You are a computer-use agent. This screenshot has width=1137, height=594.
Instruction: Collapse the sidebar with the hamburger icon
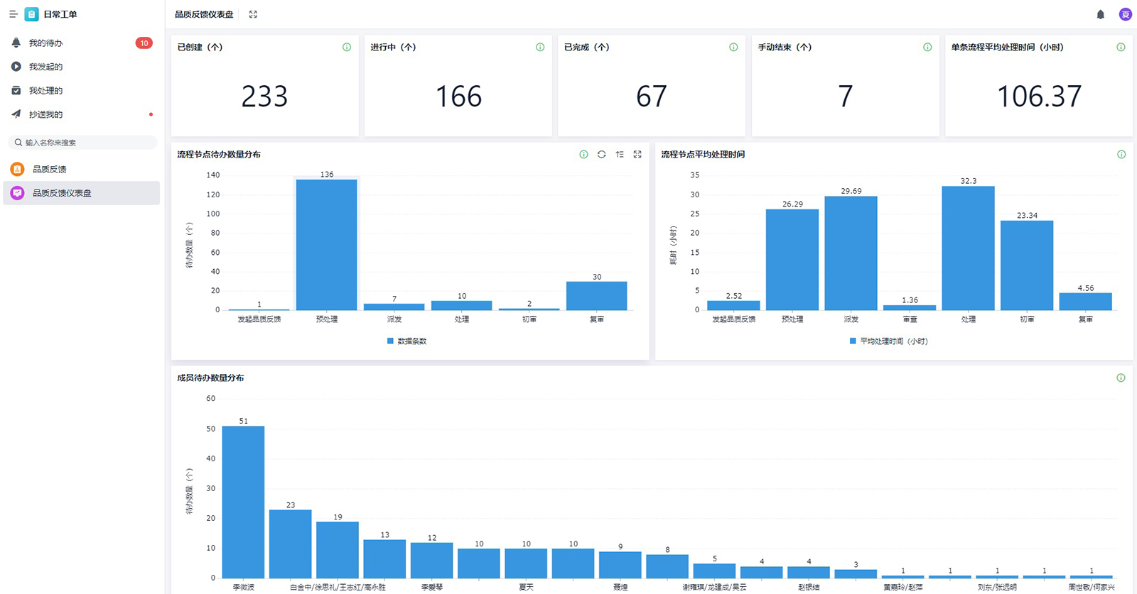13,14
